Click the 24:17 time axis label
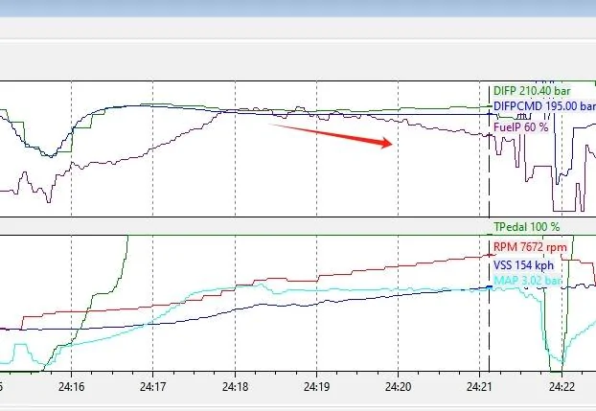Viewport: 596px width, 411px height. pyautogui.click(x=152, y=387)
